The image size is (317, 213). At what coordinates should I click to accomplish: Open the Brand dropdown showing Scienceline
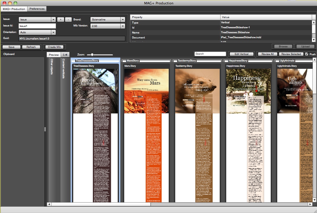(108, 19)
